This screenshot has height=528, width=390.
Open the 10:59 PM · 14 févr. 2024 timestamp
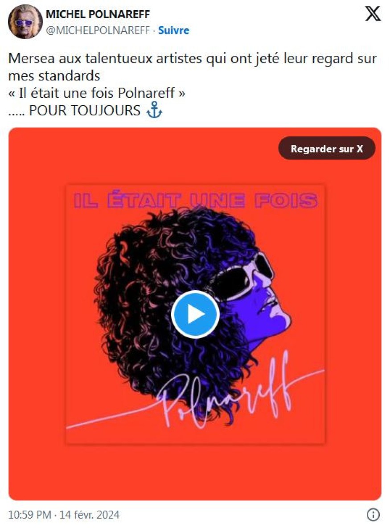[x=64, y=515]
